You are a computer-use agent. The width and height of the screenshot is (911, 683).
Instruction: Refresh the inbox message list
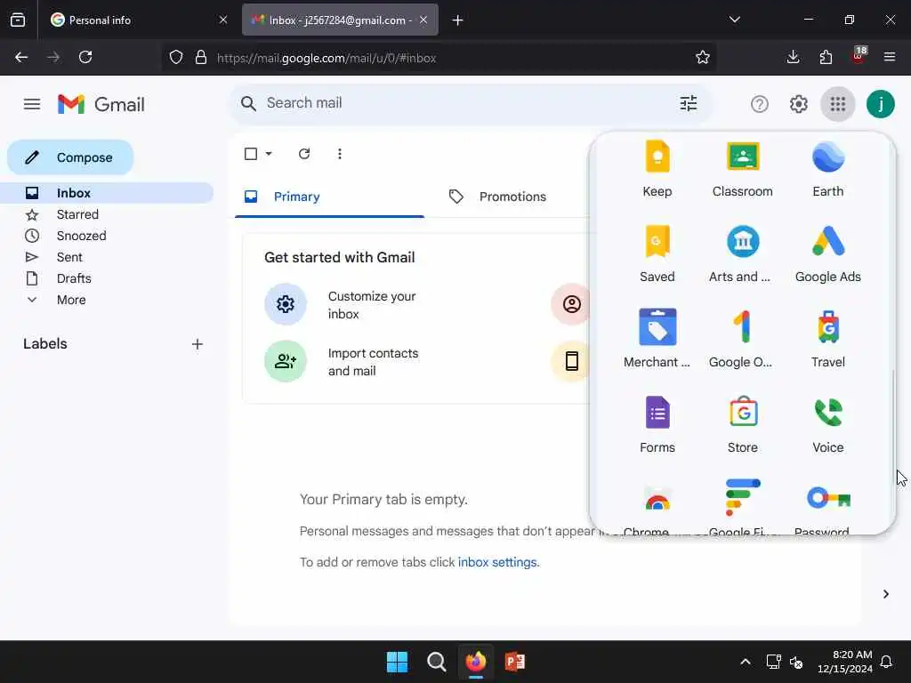[304, 154]
